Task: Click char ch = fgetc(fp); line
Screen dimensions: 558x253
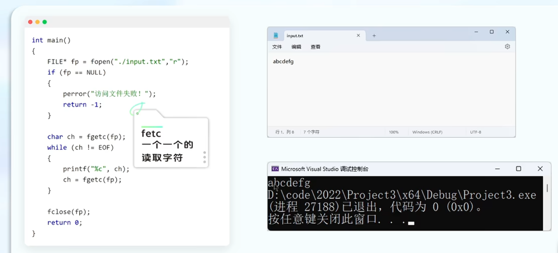Action: point(86,137)
